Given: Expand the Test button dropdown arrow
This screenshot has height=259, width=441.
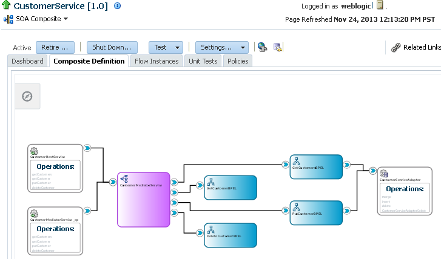Looking at the screenshot, I should click(177, 48).
